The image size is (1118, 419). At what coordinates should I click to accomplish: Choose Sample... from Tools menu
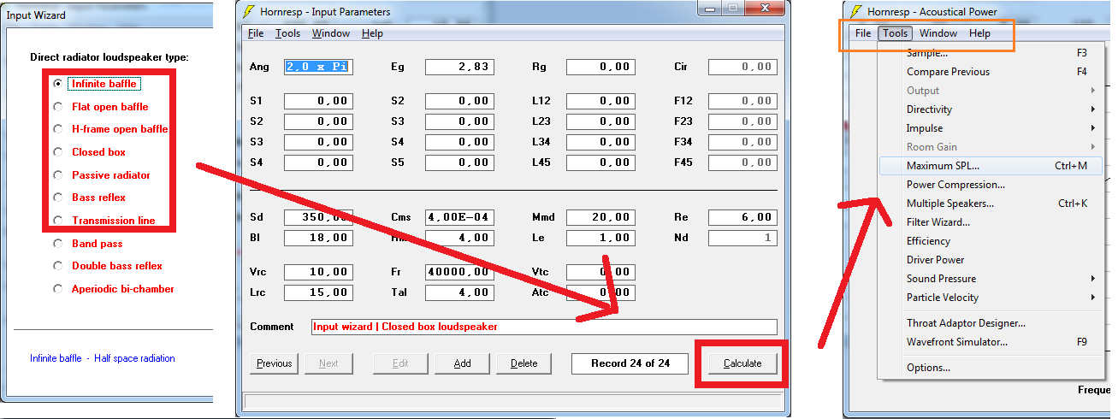coord(990,53)
